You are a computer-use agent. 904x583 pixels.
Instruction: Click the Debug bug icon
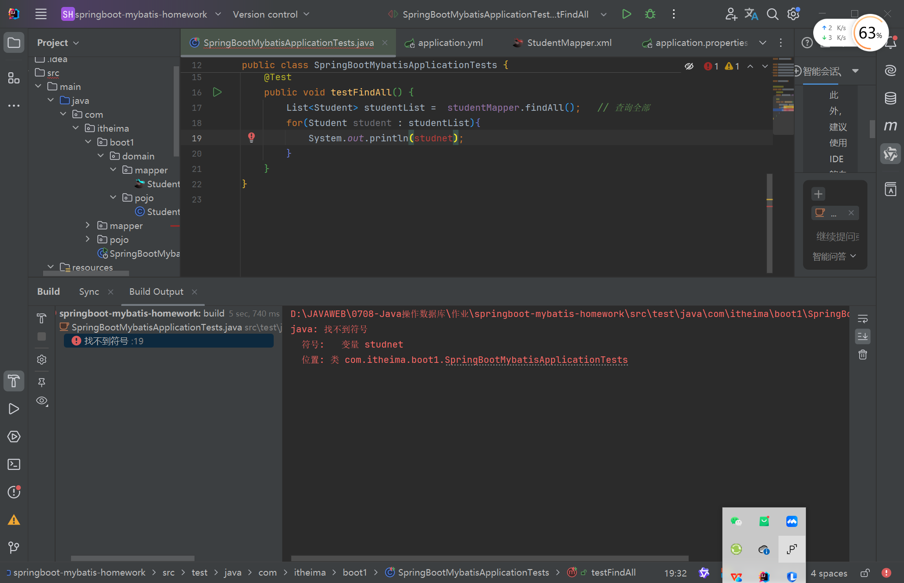(x=650, y=14)
